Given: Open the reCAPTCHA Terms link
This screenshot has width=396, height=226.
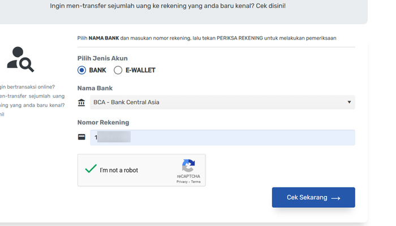Looking at the screenshot, I should (196, 182).
